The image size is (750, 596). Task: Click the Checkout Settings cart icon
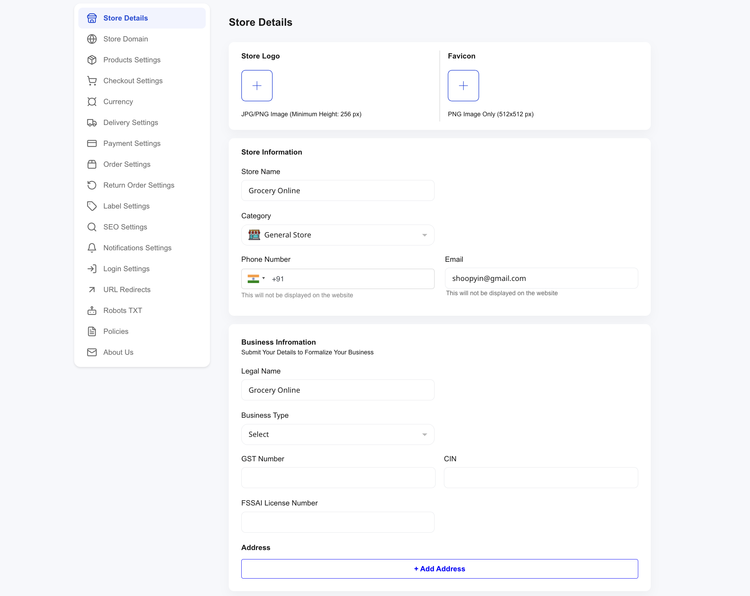point(92,81)
